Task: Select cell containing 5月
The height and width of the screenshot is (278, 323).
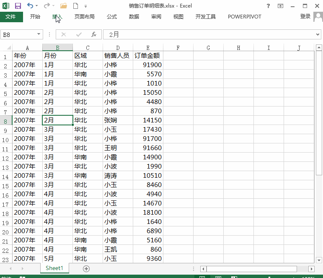Action: point(57,258)
